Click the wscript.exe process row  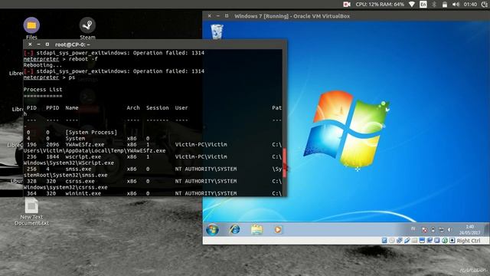(152, 156)
